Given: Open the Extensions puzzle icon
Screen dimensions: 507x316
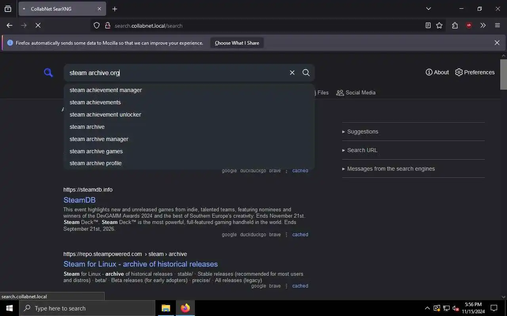Looking at the screenshot, I should 455,25.
